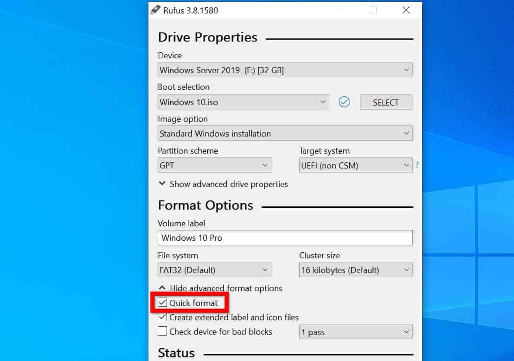The width and height of the screenshot is (514, 361).
Task: Click the File system label
Action: (178, 255)
